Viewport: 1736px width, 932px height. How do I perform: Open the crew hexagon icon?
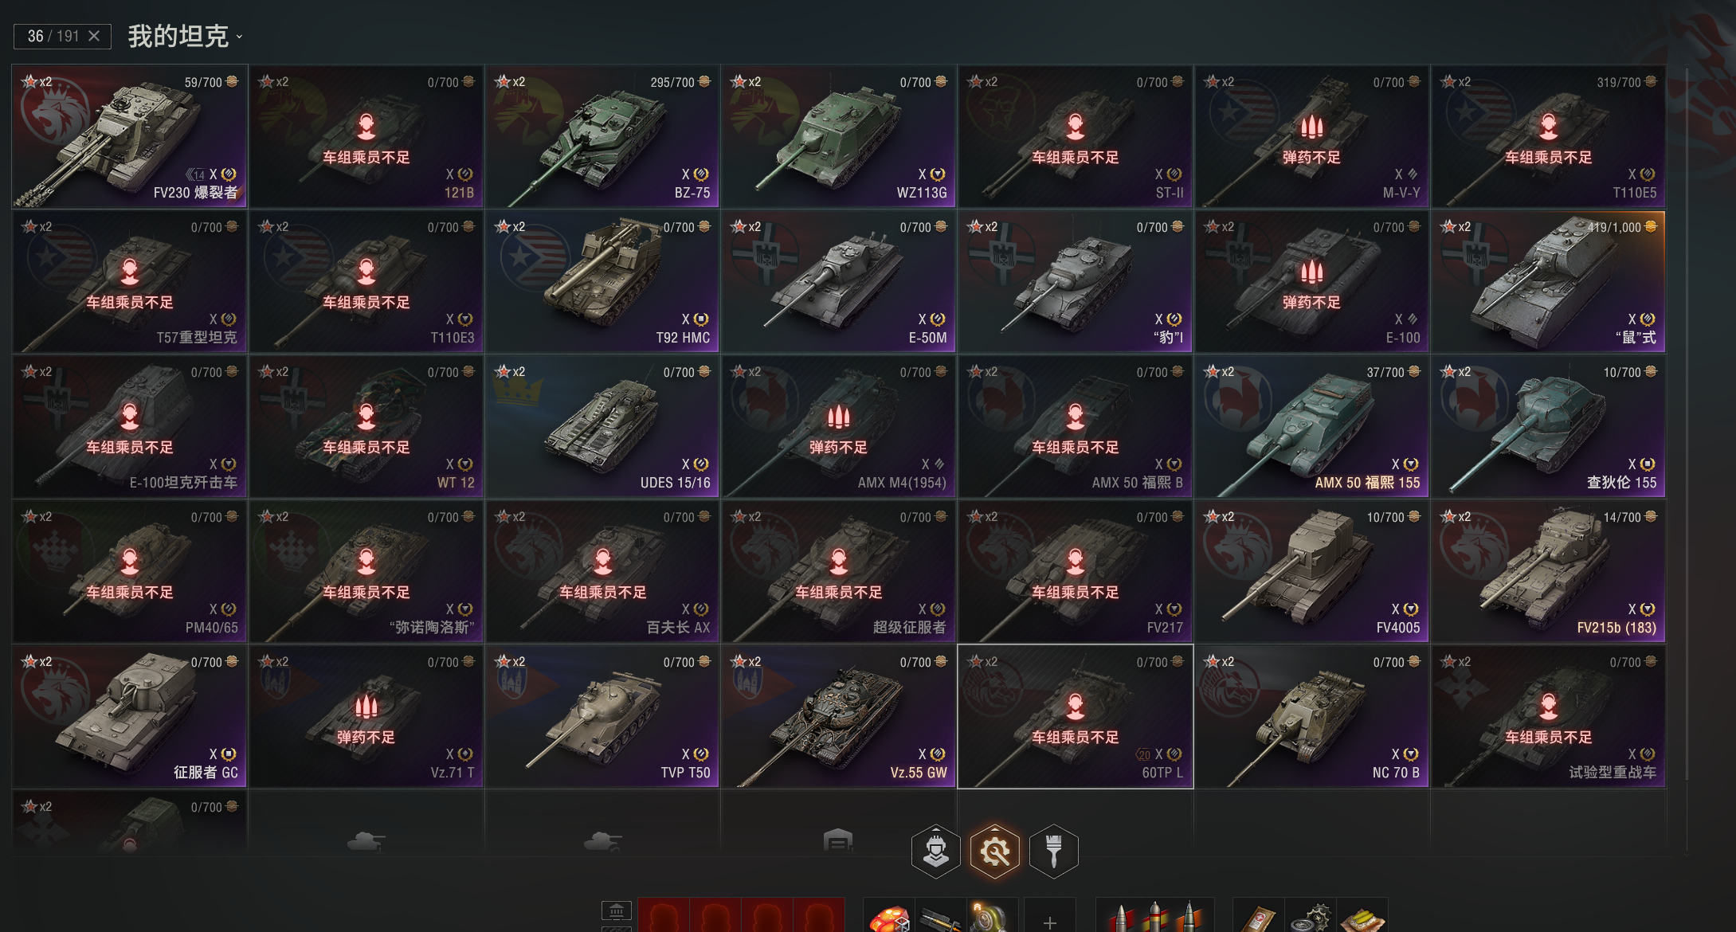(x=935, y=852)
